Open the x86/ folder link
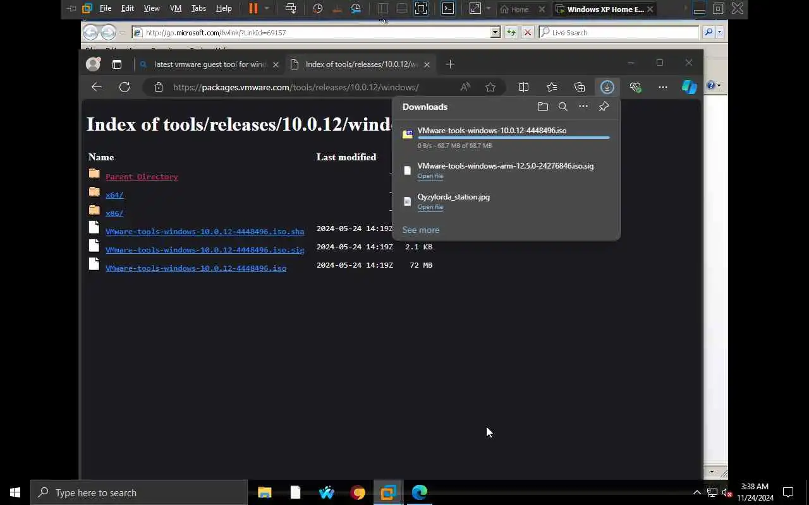Viewport: 809px width, 505px height. point(114,213)
